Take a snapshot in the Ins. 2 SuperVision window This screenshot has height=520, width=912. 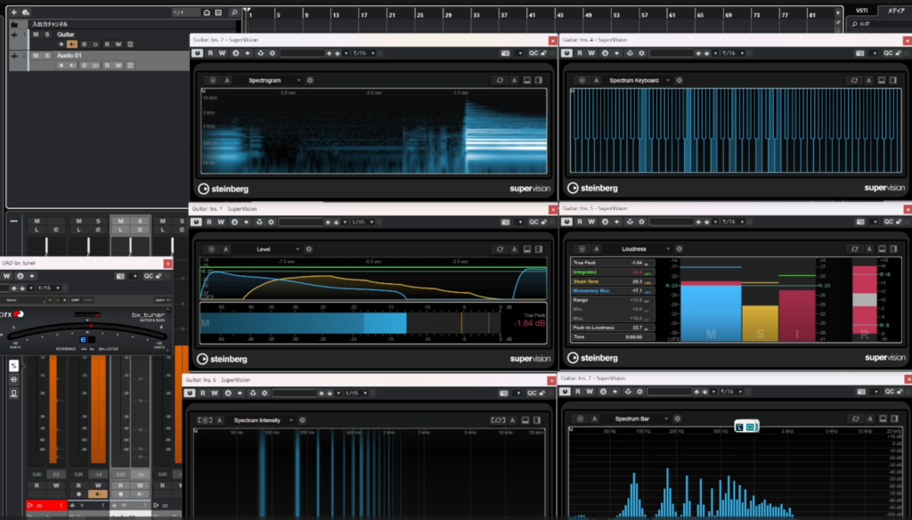pos(506,53)
